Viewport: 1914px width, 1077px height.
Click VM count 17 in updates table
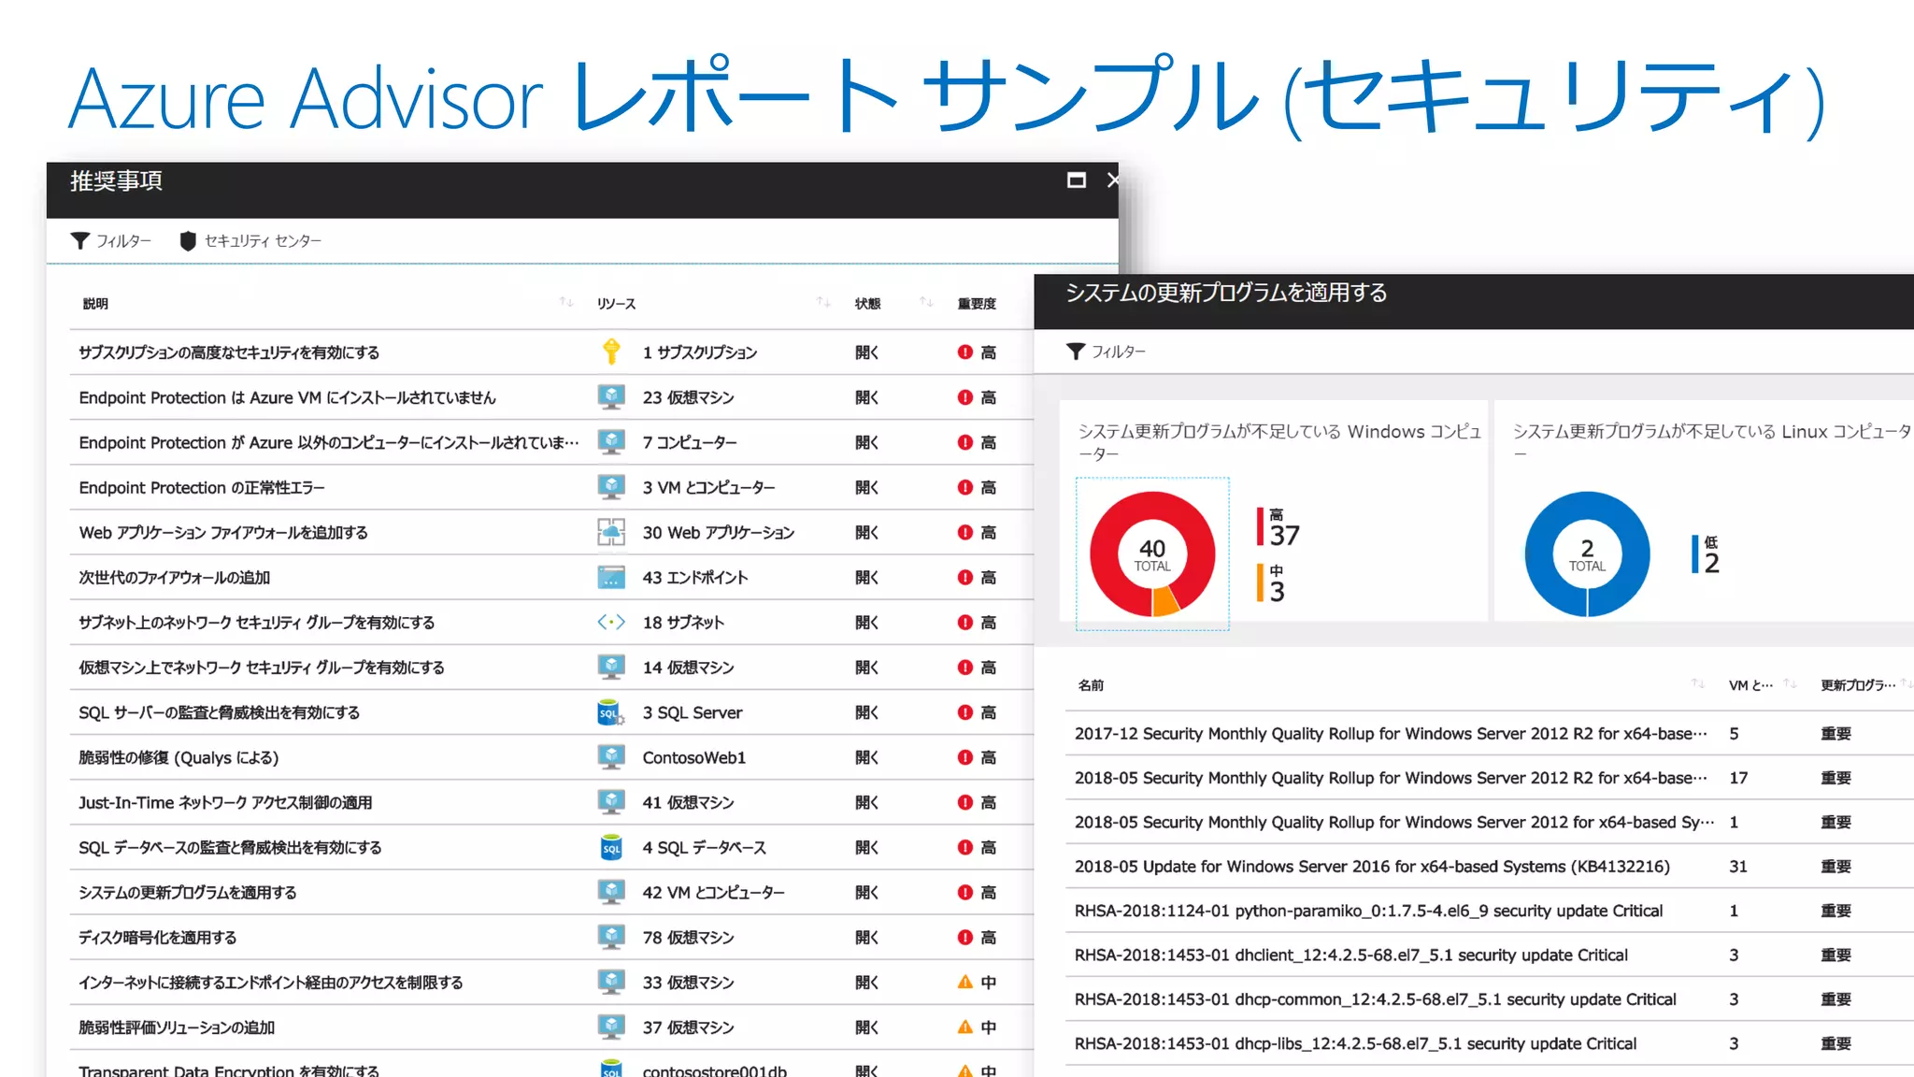pos(1738,778)
